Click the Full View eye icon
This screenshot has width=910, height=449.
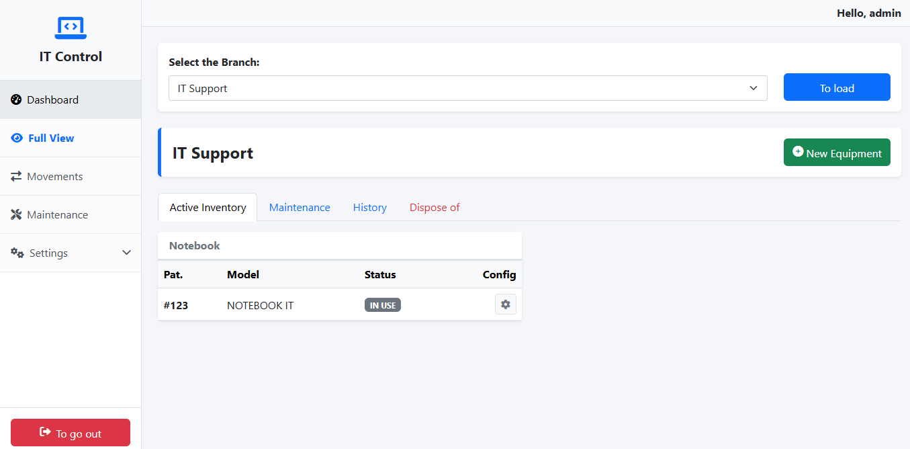click(x=17, y=138)
